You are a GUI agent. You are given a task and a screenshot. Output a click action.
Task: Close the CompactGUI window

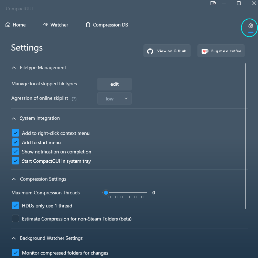[x=254, y=3]
